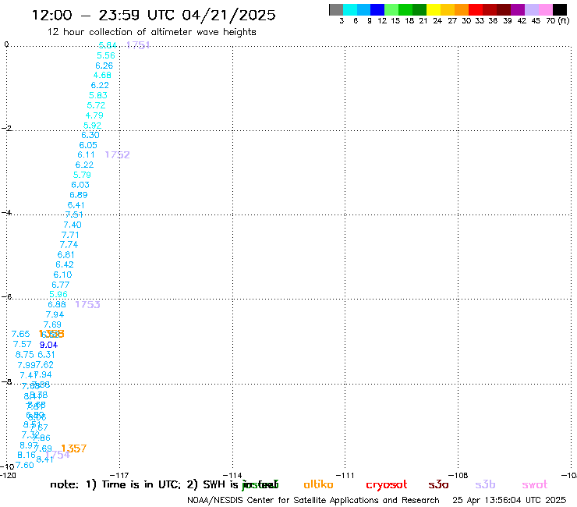Click the wave height value 6.26

pos(104,66)
